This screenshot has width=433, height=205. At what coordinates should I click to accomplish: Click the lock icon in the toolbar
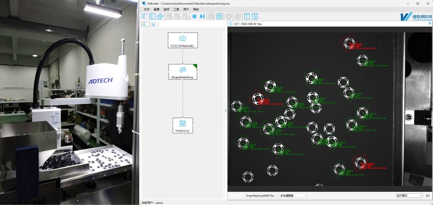[238, 17]
